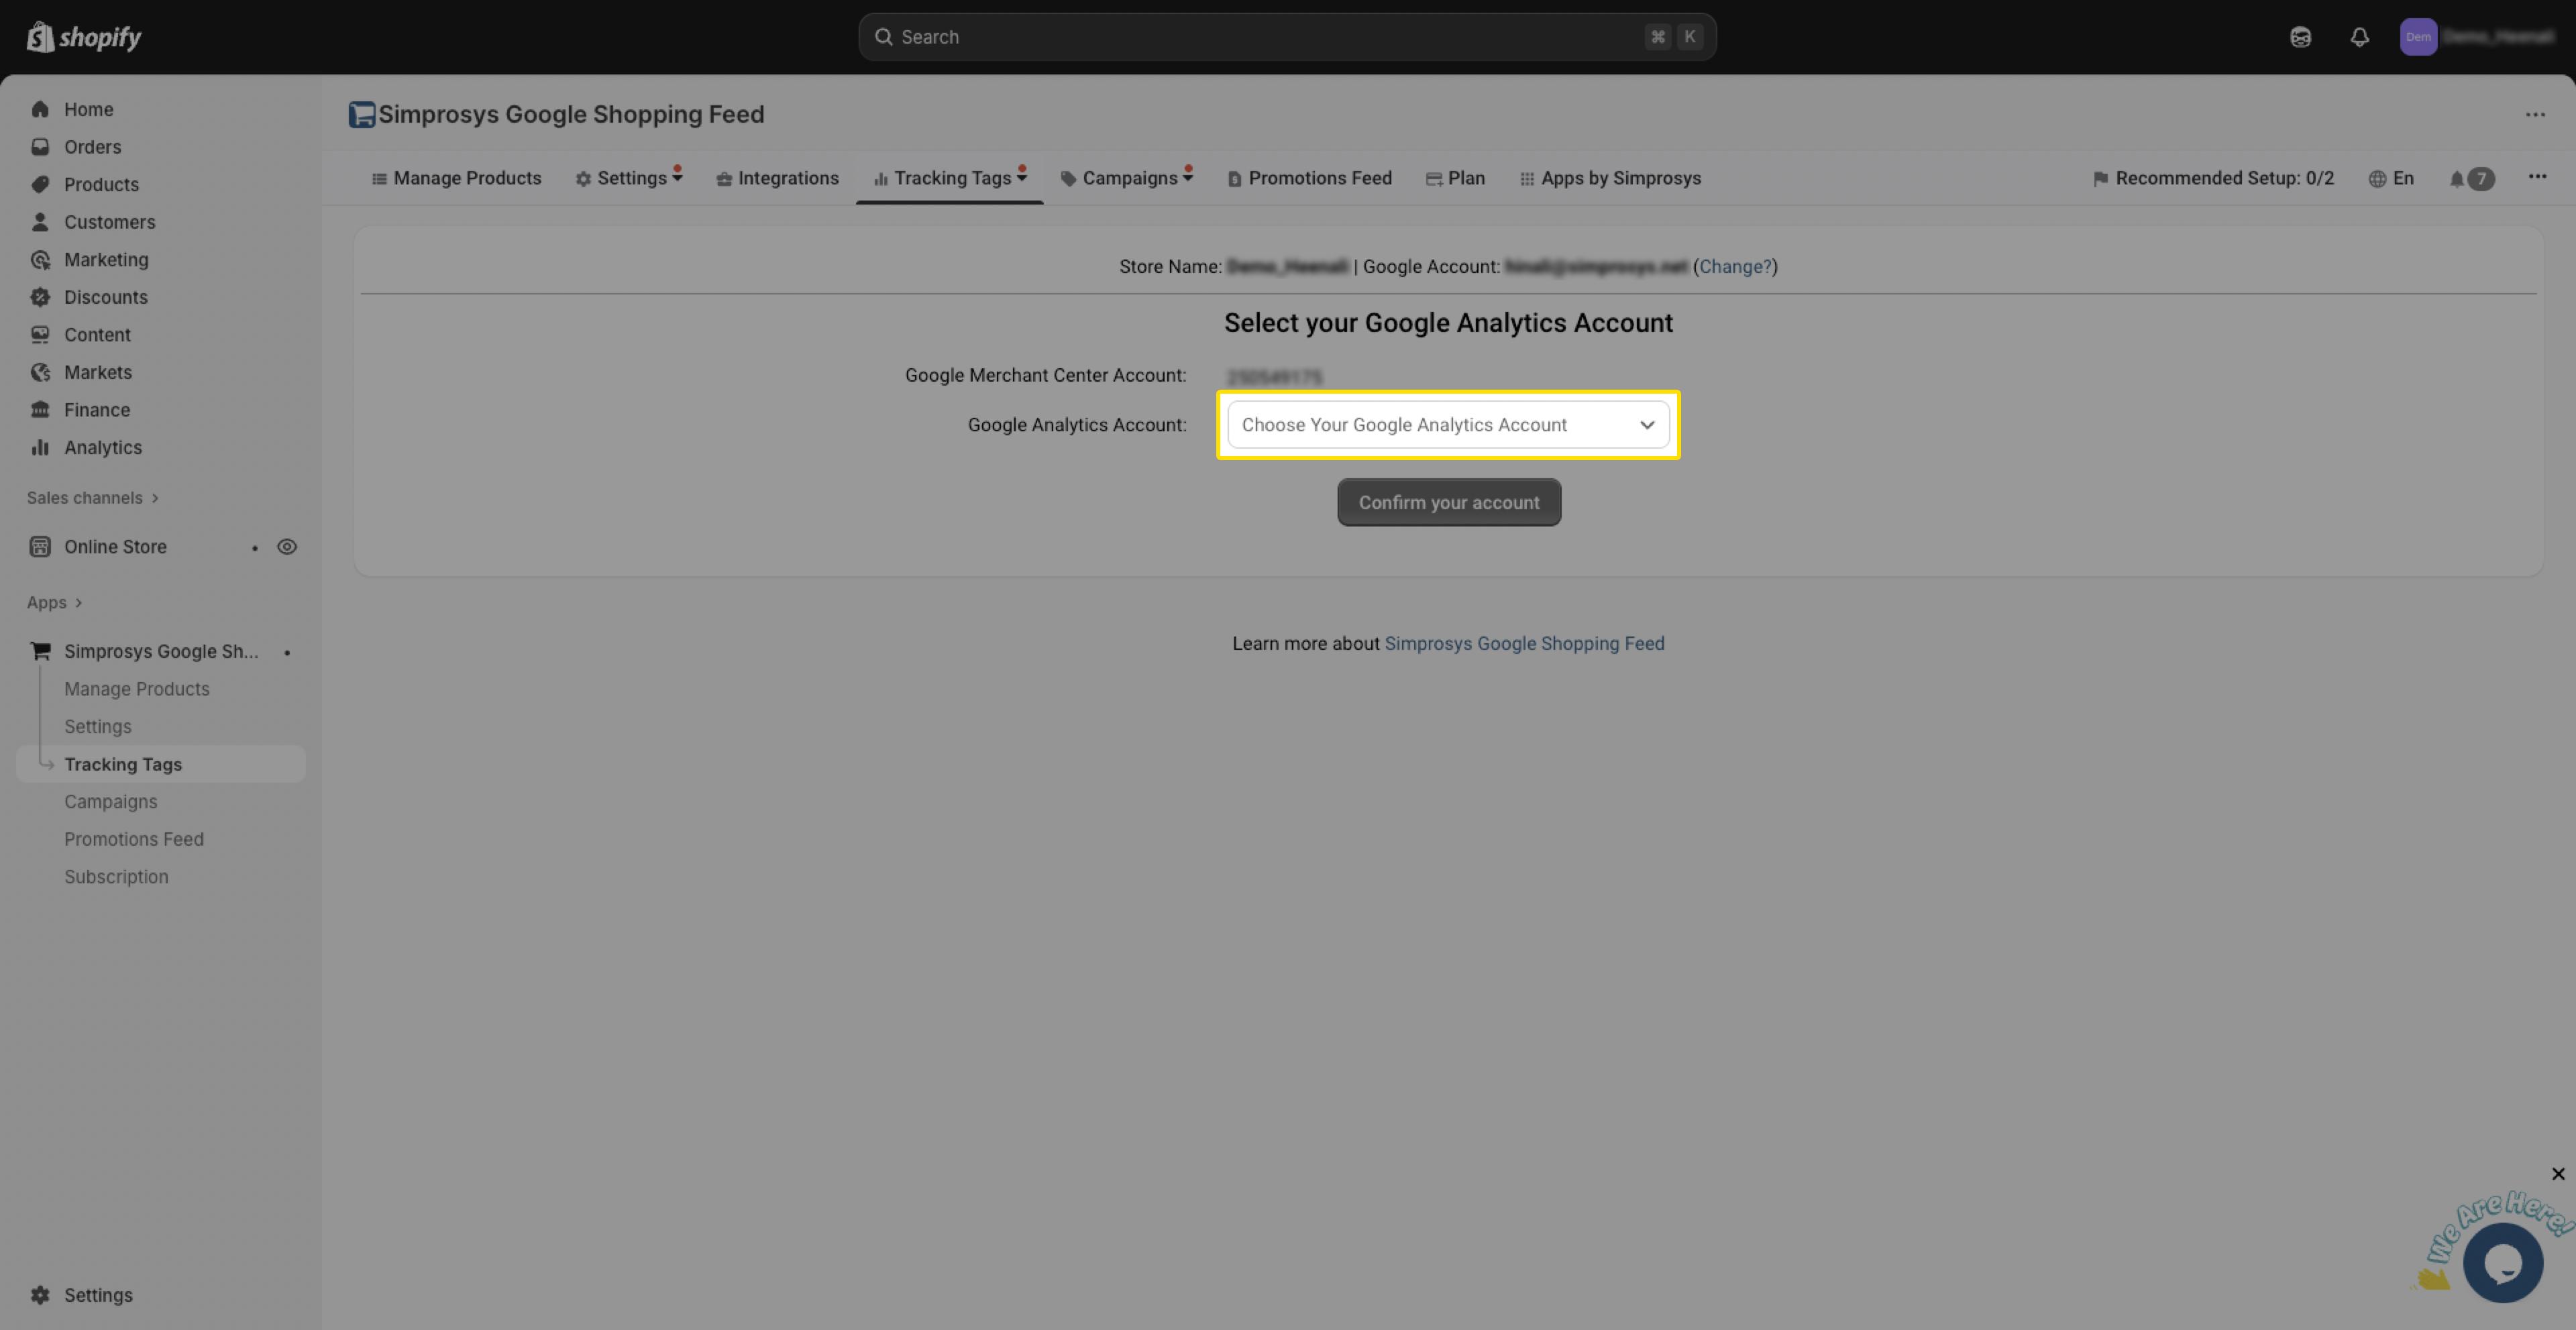Switch to the Promotions Feed tab
Image resolution: width=2576 pixels, height=1330 pixels.
coord(1309,179)
